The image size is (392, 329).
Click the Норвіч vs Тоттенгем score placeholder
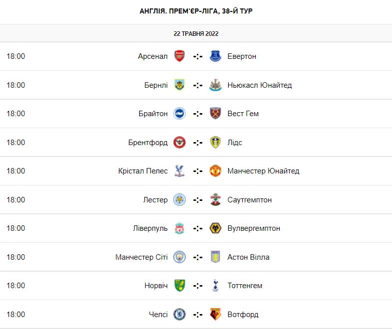pos(198,286)
